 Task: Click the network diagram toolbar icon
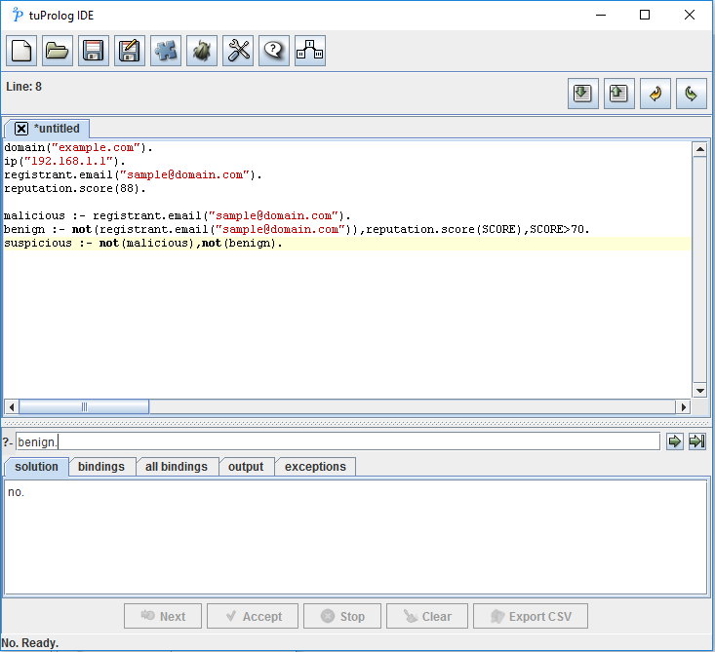[310, 52]
